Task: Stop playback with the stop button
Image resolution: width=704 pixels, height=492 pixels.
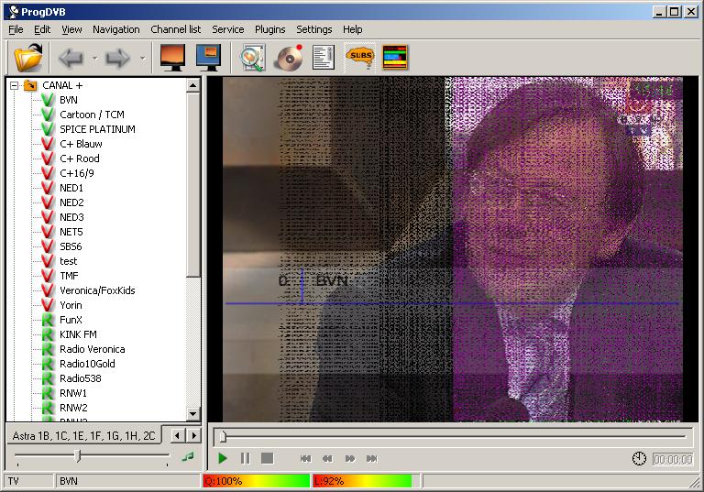Action: click(267, 459)
